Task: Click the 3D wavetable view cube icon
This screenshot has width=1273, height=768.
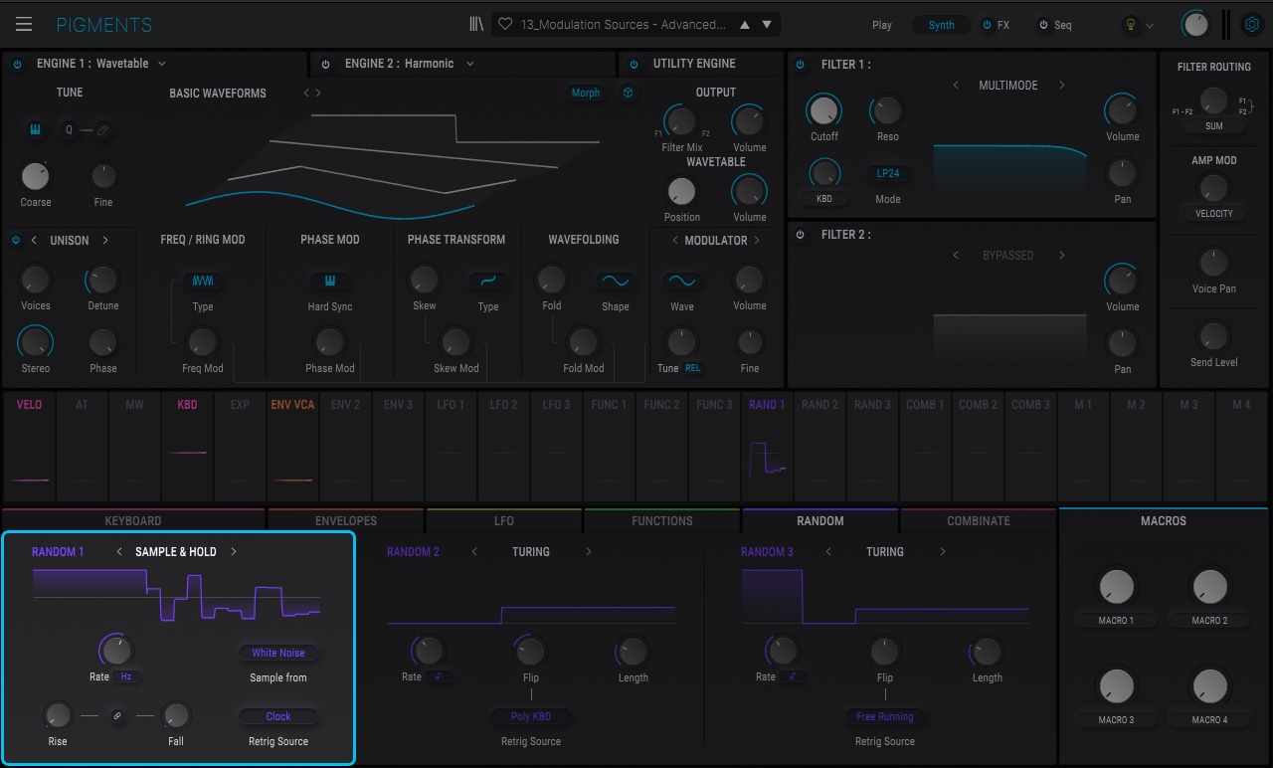Action: tap(629, 93)
